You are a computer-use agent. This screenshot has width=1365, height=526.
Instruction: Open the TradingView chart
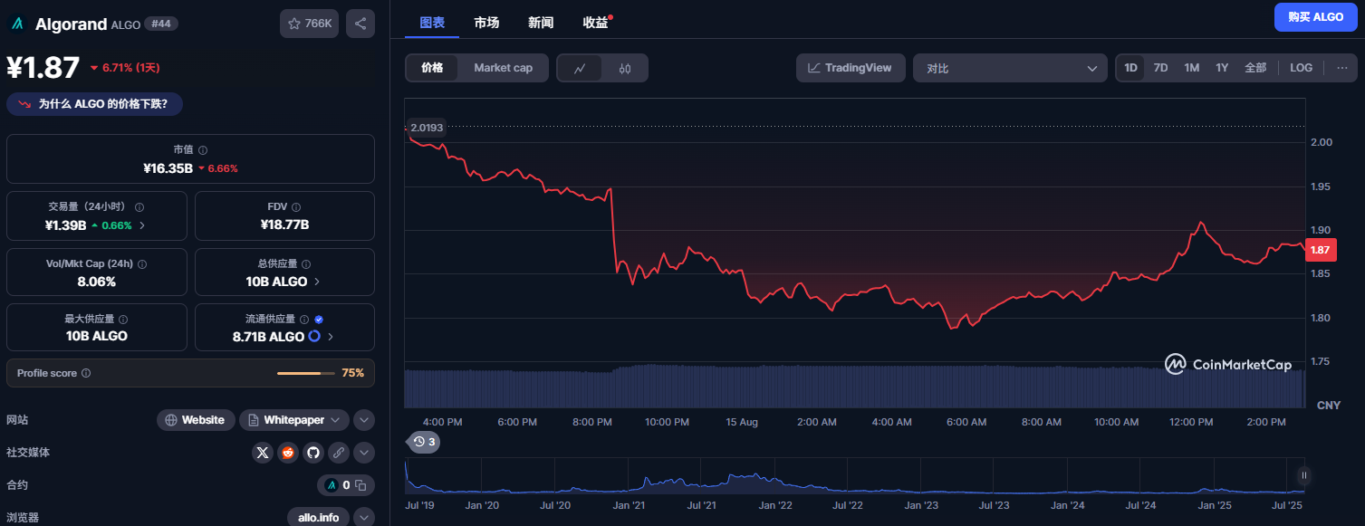(851, 68)
